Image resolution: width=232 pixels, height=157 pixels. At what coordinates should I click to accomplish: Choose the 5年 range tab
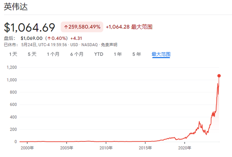click(x=137, y=54)
